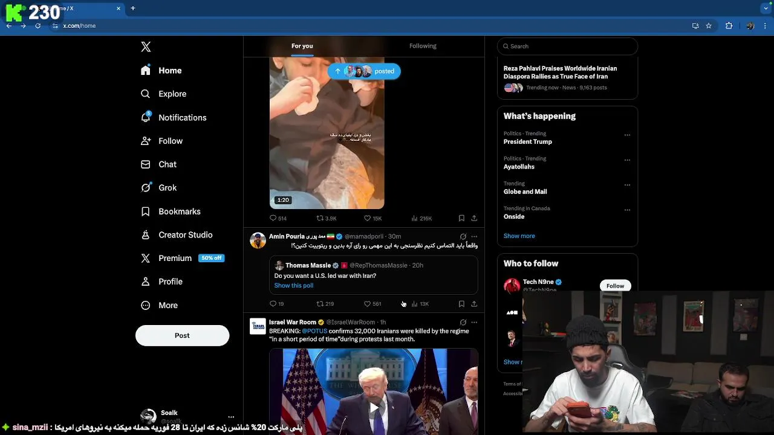Open Reza Pahlavi trending news story
This screenshot has height=435, width=774.
coord(567,77)
